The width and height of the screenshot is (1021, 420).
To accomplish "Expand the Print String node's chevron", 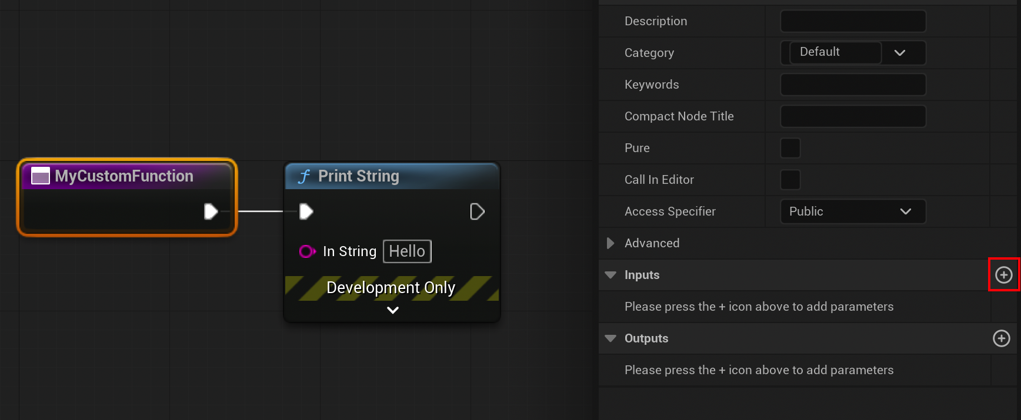I will [x=393, y=310].
